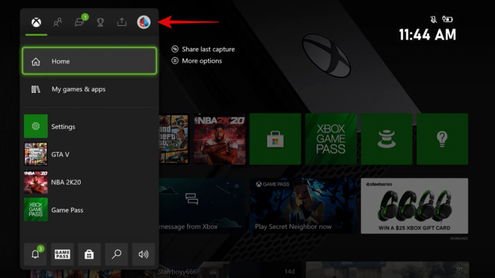Open the search magnifier icon

(x=116, y=254)
